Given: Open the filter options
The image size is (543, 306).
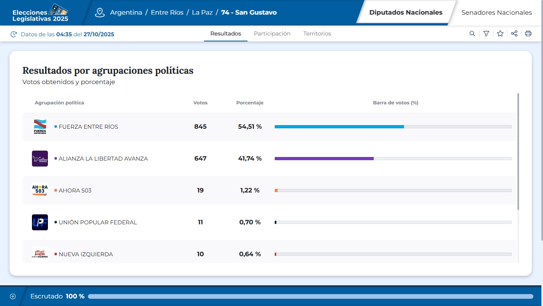Looking at the screenshot, I should click(x=486, y=33).
